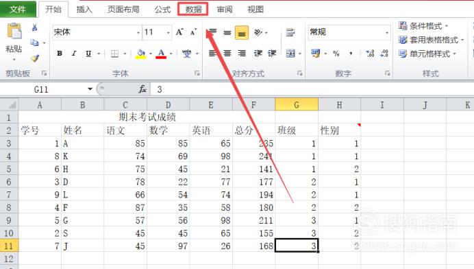Open the number format 常规 dropdown
474x269 pixels.
click(386, 32)
